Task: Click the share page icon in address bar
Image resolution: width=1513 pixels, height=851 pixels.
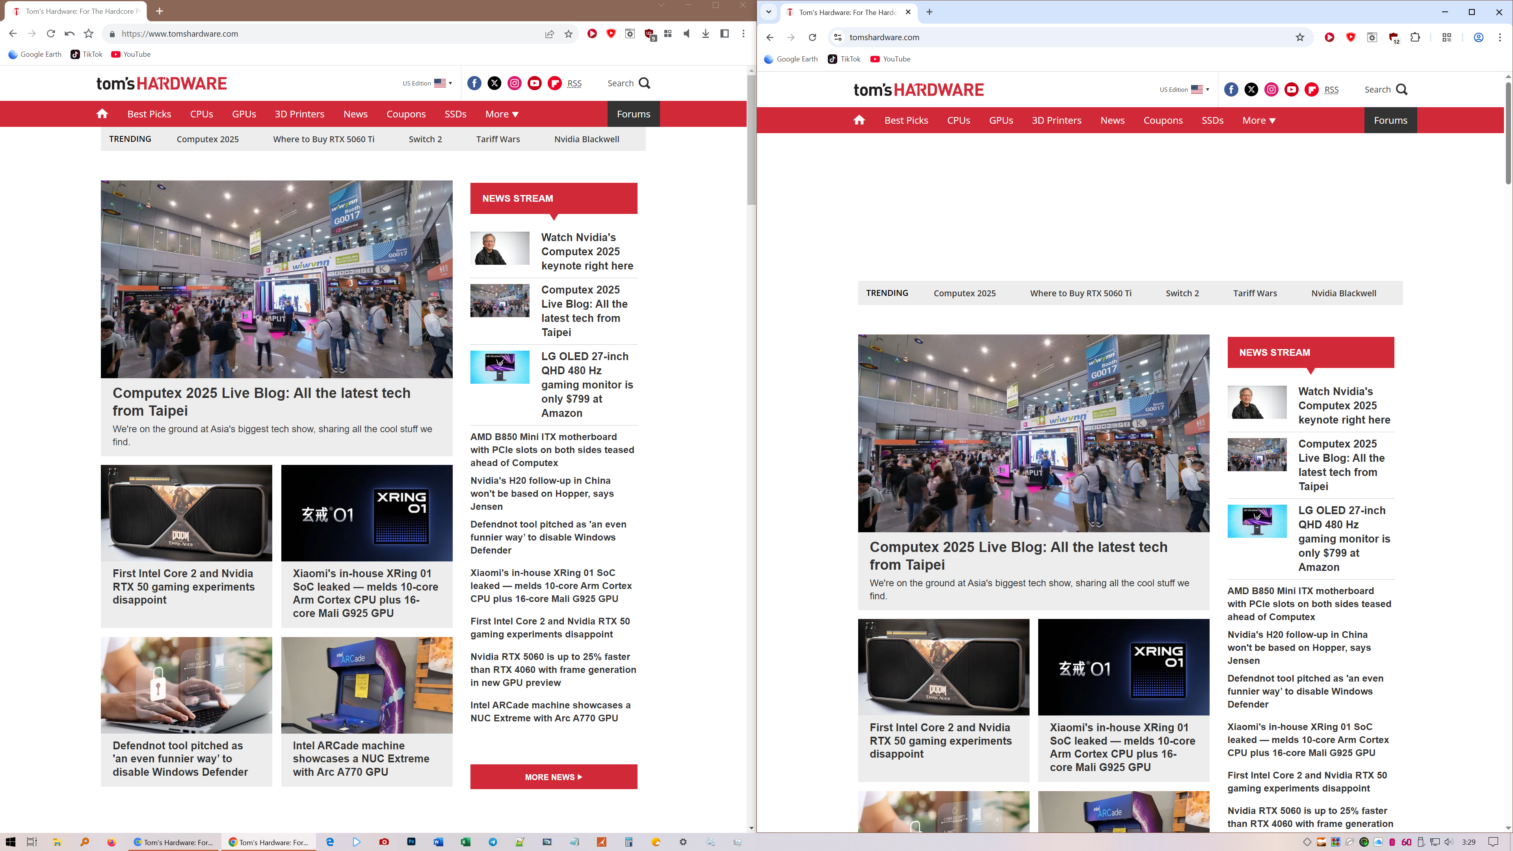Action: 549,34
